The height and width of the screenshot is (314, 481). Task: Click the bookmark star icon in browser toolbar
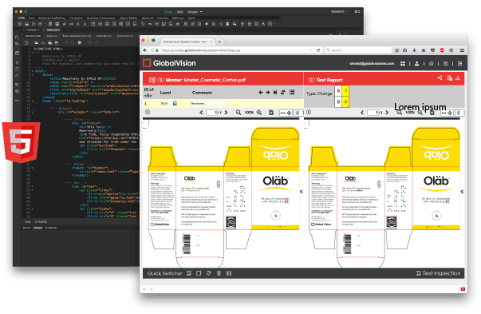pyautogui.click(x=396, y=50)
